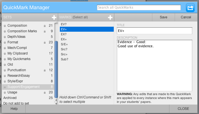The height and width of the screenshot is (114, 199).
Task: Toggle the dot next to Depth/Ideas set
Action: (5, 37)
